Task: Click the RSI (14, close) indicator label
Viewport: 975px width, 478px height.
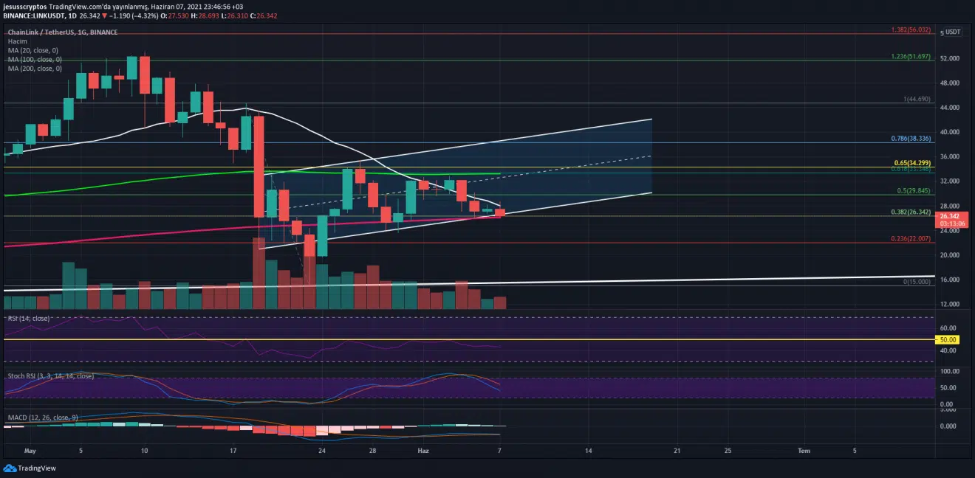Action: [x=29, y=319]
